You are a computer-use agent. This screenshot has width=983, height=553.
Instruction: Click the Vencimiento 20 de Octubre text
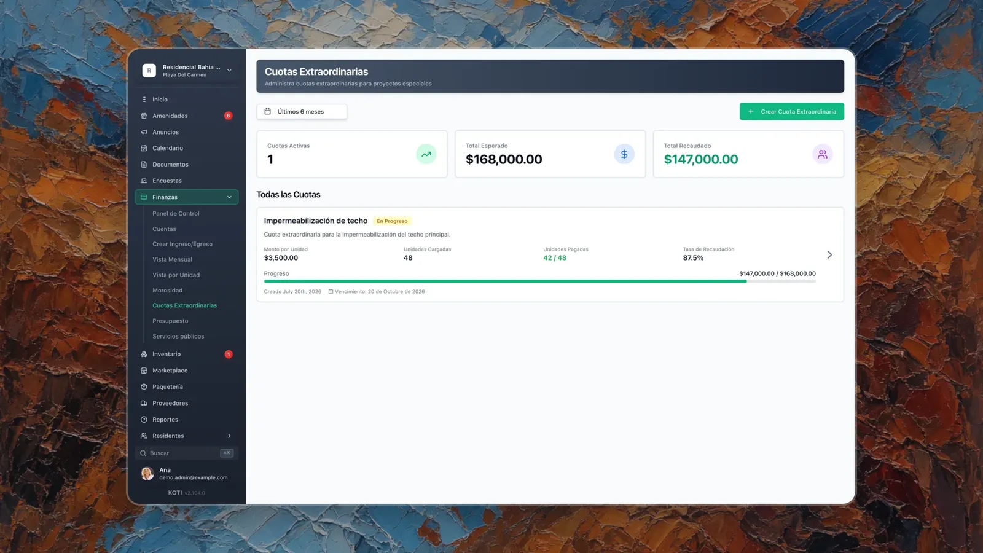380,292
